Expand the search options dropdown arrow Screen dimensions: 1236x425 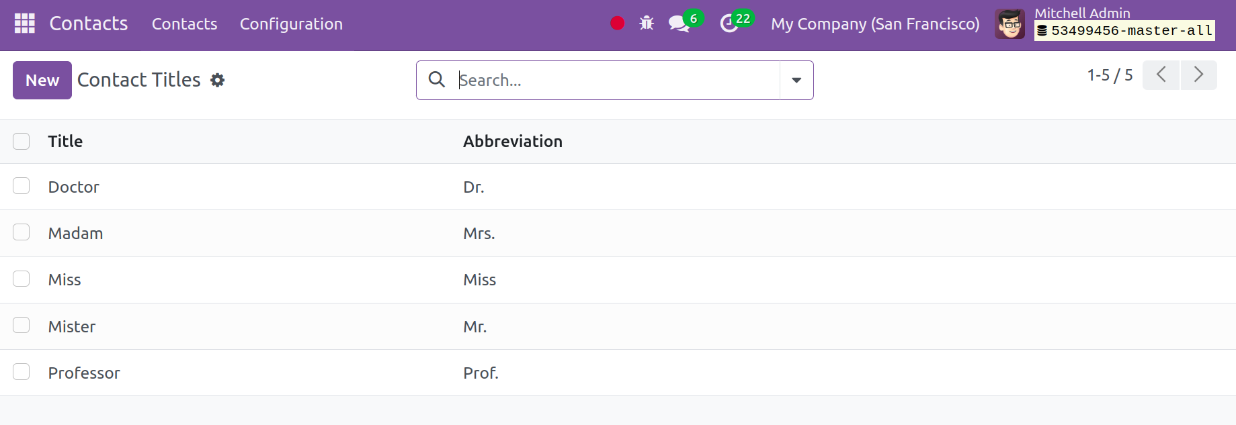796,80
